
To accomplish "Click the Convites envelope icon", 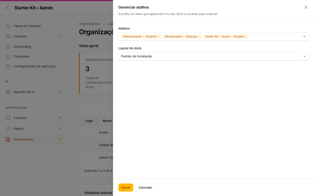I will 8,118.
